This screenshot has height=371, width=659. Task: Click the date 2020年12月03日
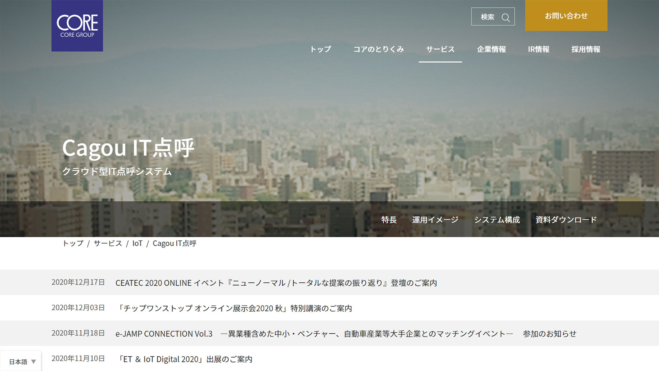click(x=78, y=307)
